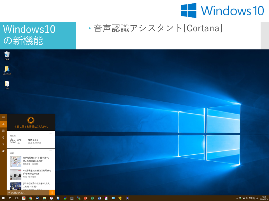Open TeamViewer from the taskbar
Image resolution: width=269 pixels, height=201 pixels.
pos(58,198)
